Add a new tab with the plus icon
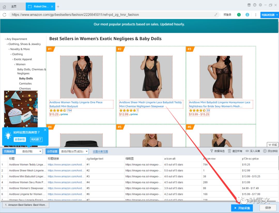The width and height of the screenshot is (279, 213). (x=58, y=6)
